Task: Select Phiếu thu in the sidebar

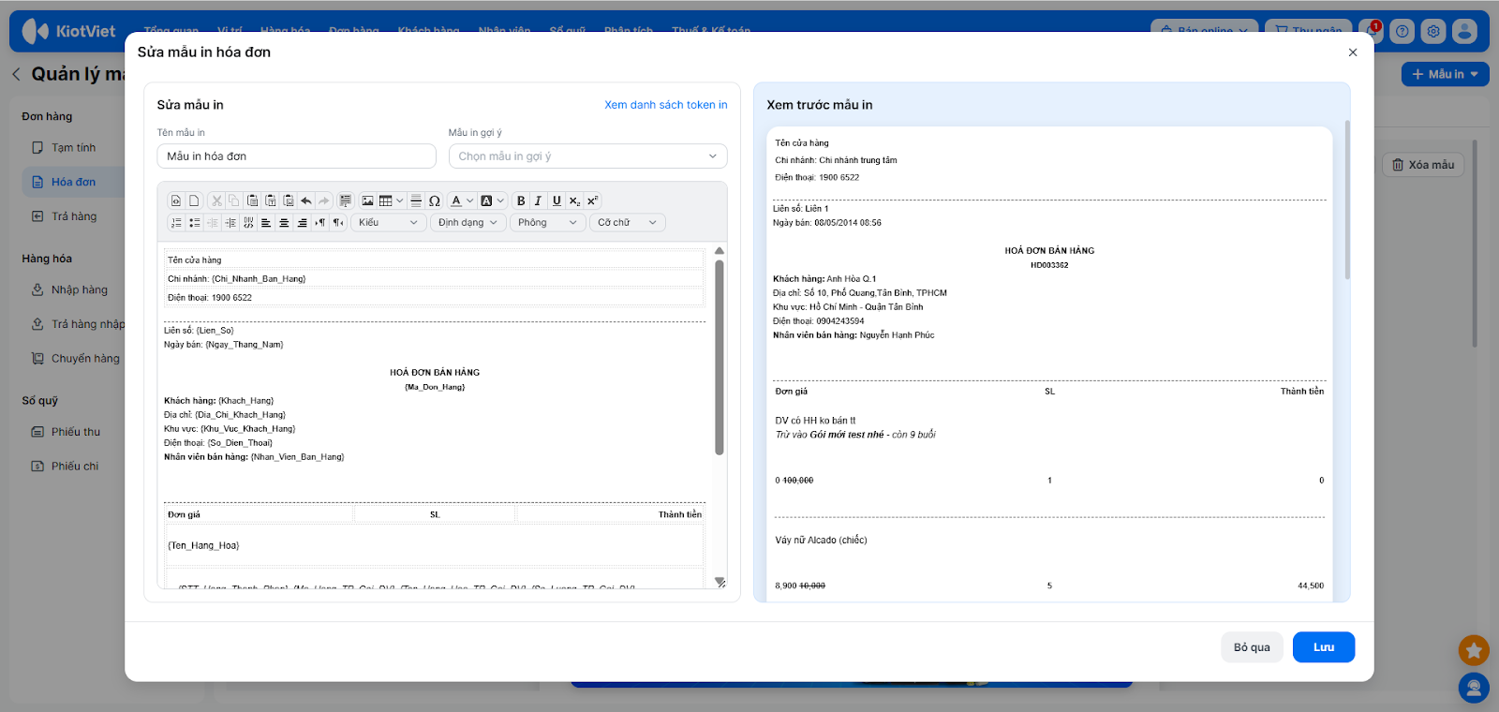Action: click(75, 432)
